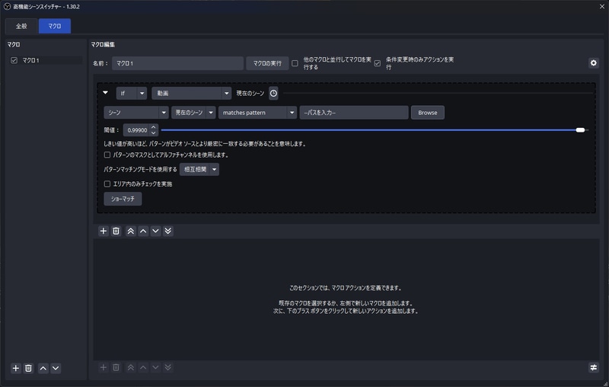Click the Browse button
The height and width of the screenshot is (387, 609).
point(428,113)
